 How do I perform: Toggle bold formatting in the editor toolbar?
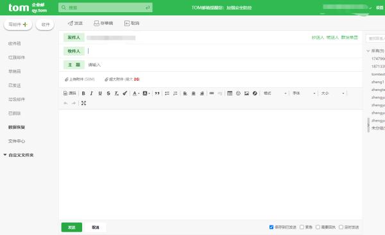[83, 93]
